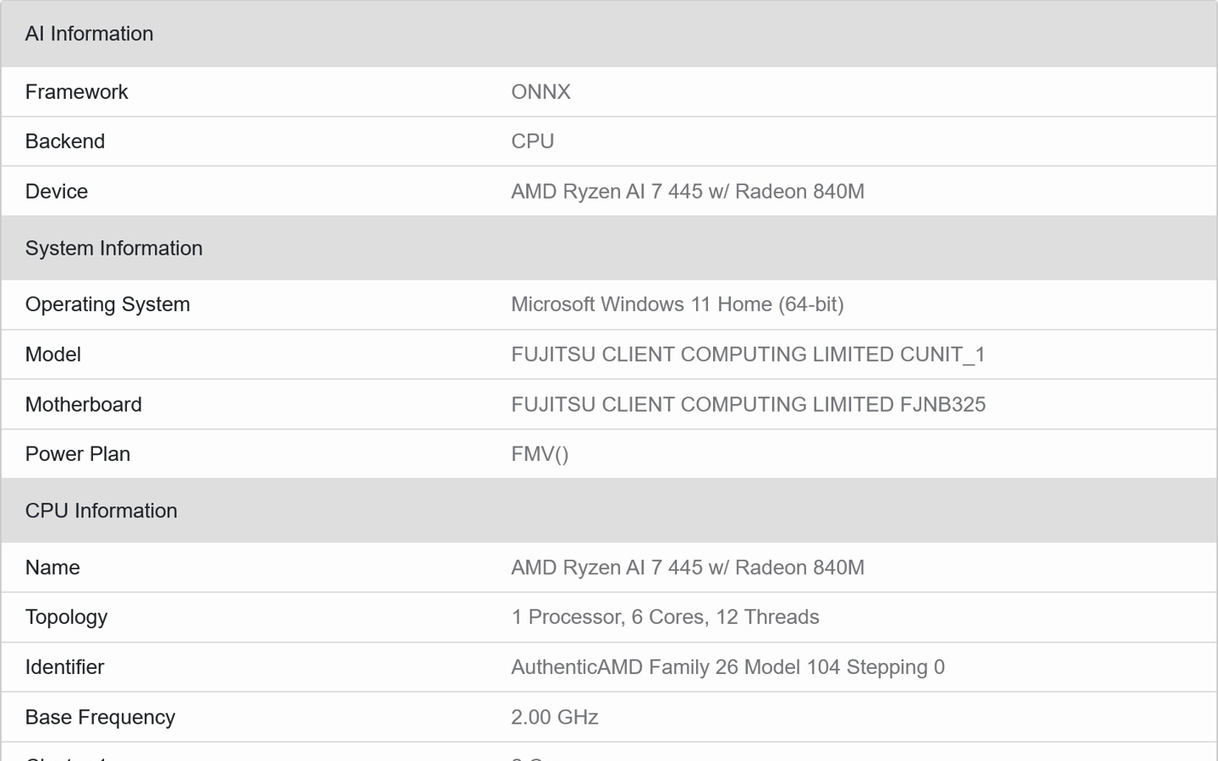Select the 1 Processor, 6 Cores, 12 Threads text
Screen dimensions: 1218x761
pos(665,617)
